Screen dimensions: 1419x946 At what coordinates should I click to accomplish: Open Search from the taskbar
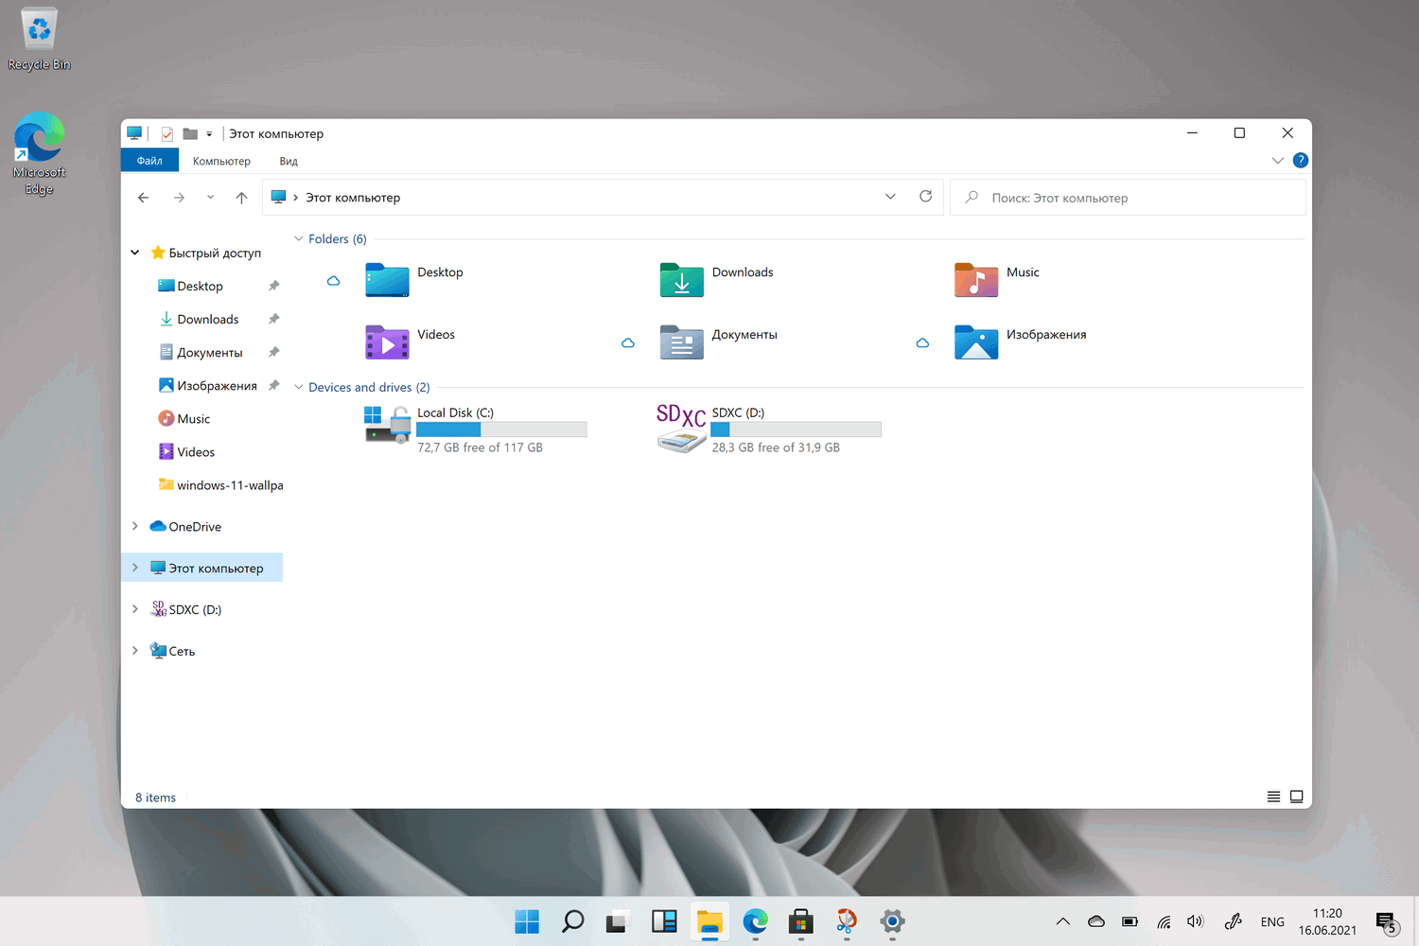click(x=572, y=920)
